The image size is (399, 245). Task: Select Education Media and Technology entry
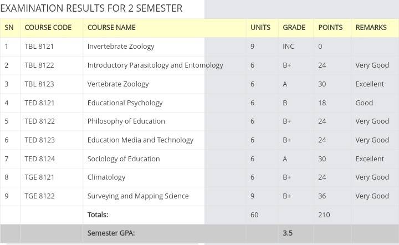pyautogui.click(x=140, y=140)
